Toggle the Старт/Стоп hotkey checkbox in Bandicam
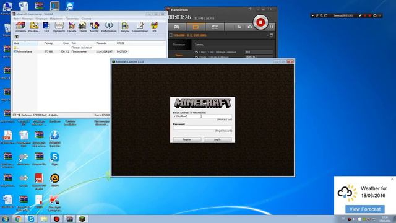Viewport: 396px width, 223px height. click(x=197, y=52)
